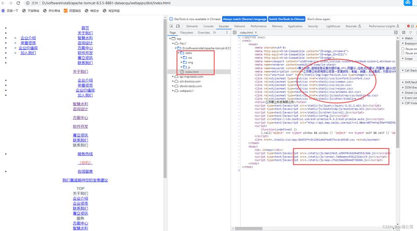Expand the js folder
The width and height of the screenshot is (417, 231).
point(181,67)
